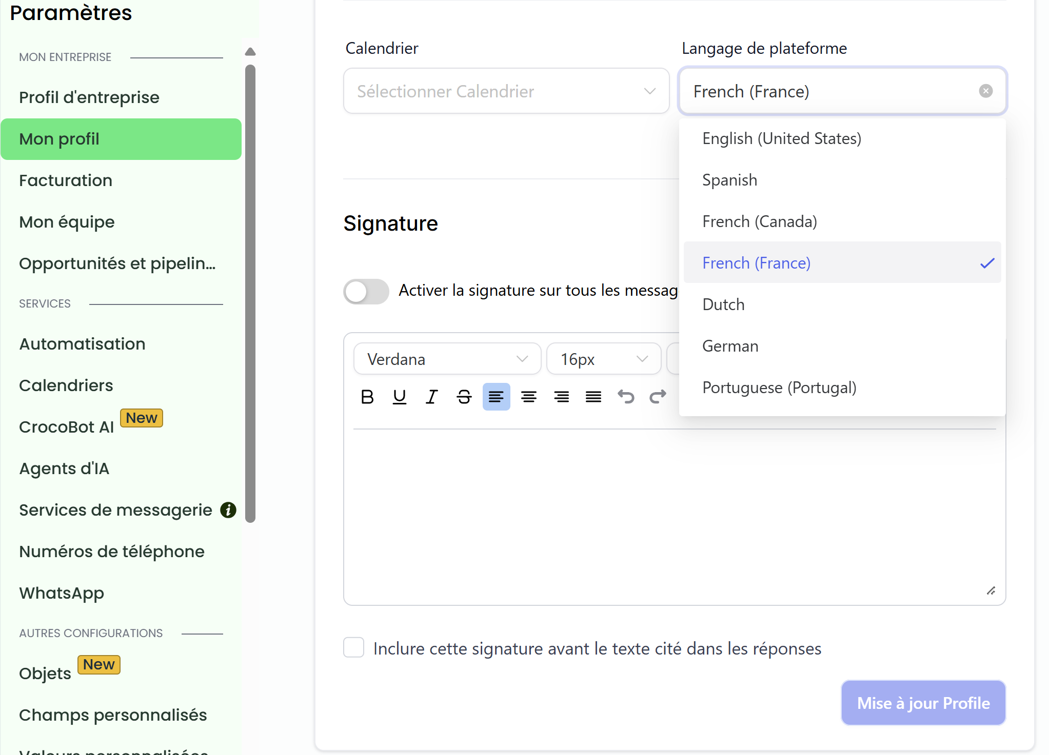1049x755 pixels.
Task: Check include signature before quoted text
Action: tap(354, 648)
